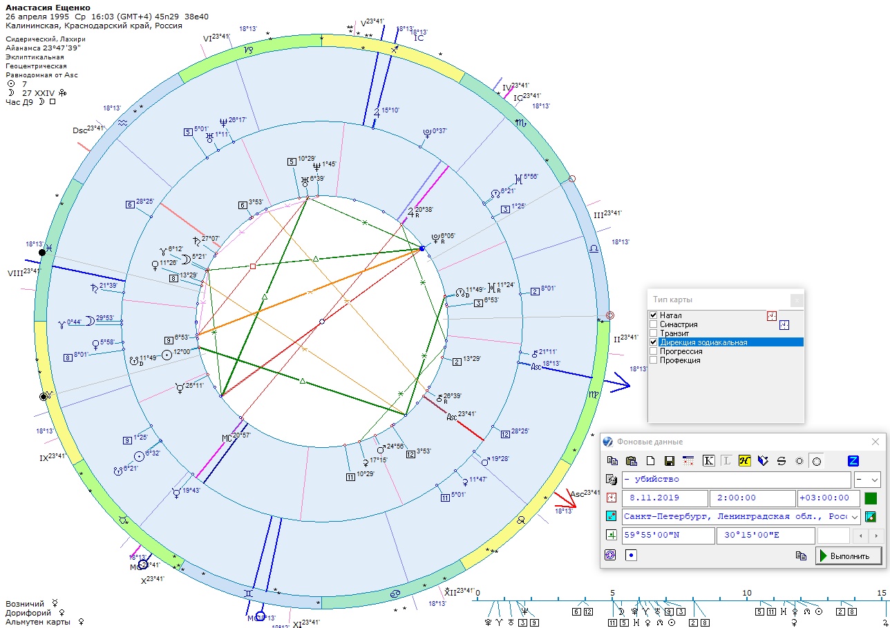This screenshot has height=628, width=890.
Task: Tick the Прогрессия checkbox
Action: coord(654,351)
